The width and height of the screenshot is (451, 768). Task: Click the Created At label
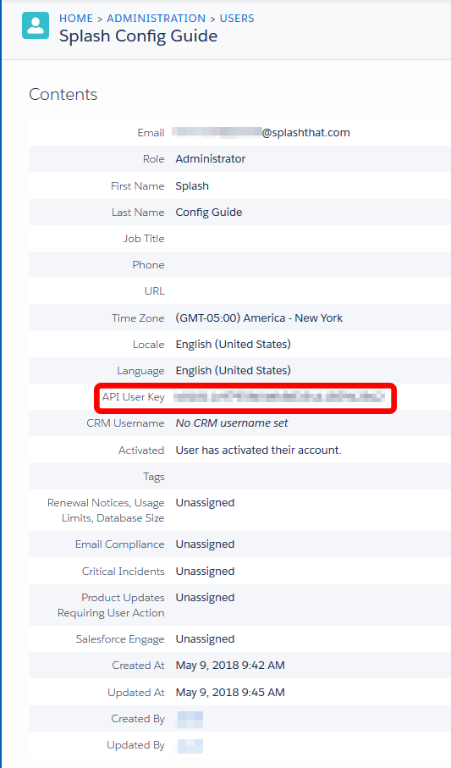139,666
